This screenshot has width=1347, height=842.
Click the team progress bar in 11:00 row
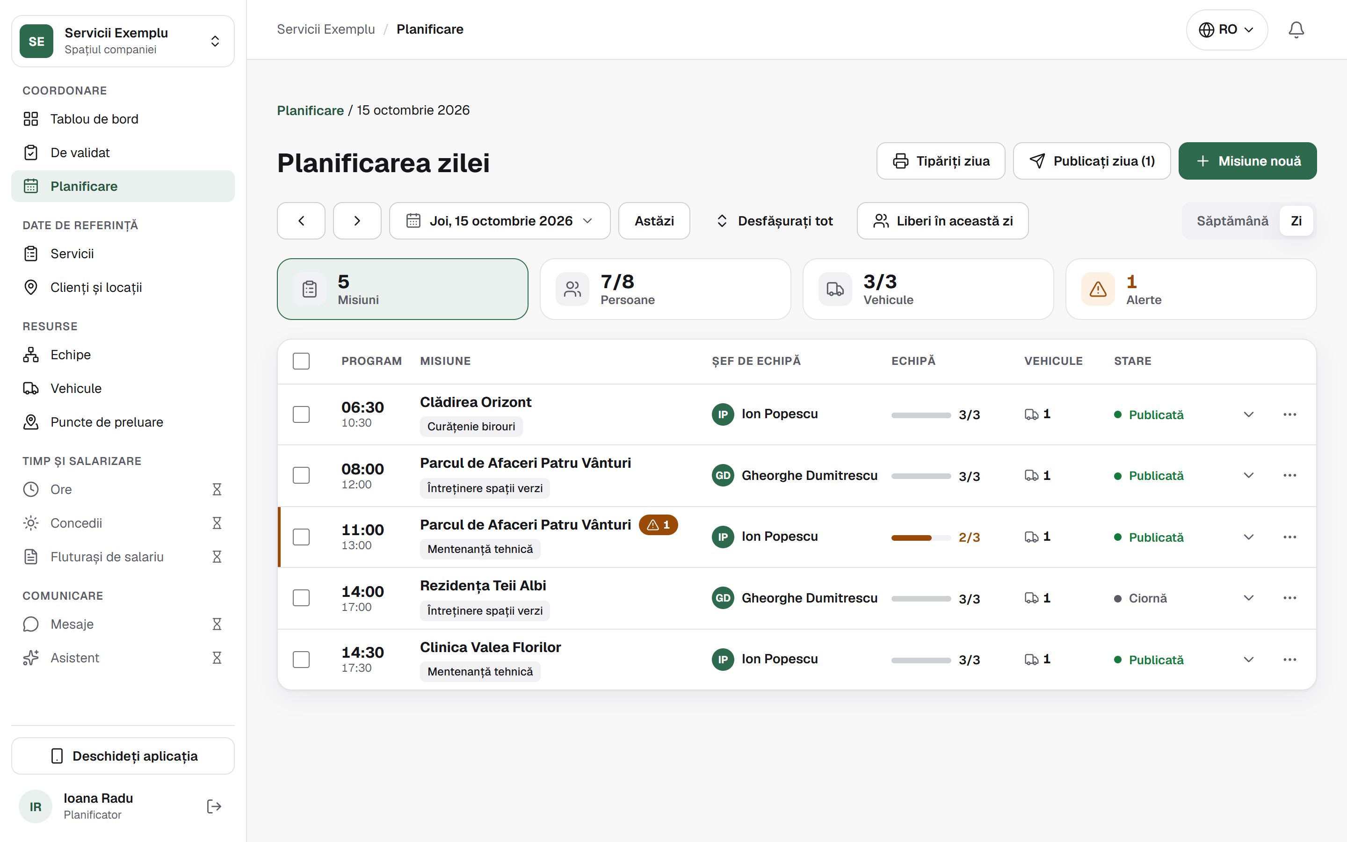(920, 537)
